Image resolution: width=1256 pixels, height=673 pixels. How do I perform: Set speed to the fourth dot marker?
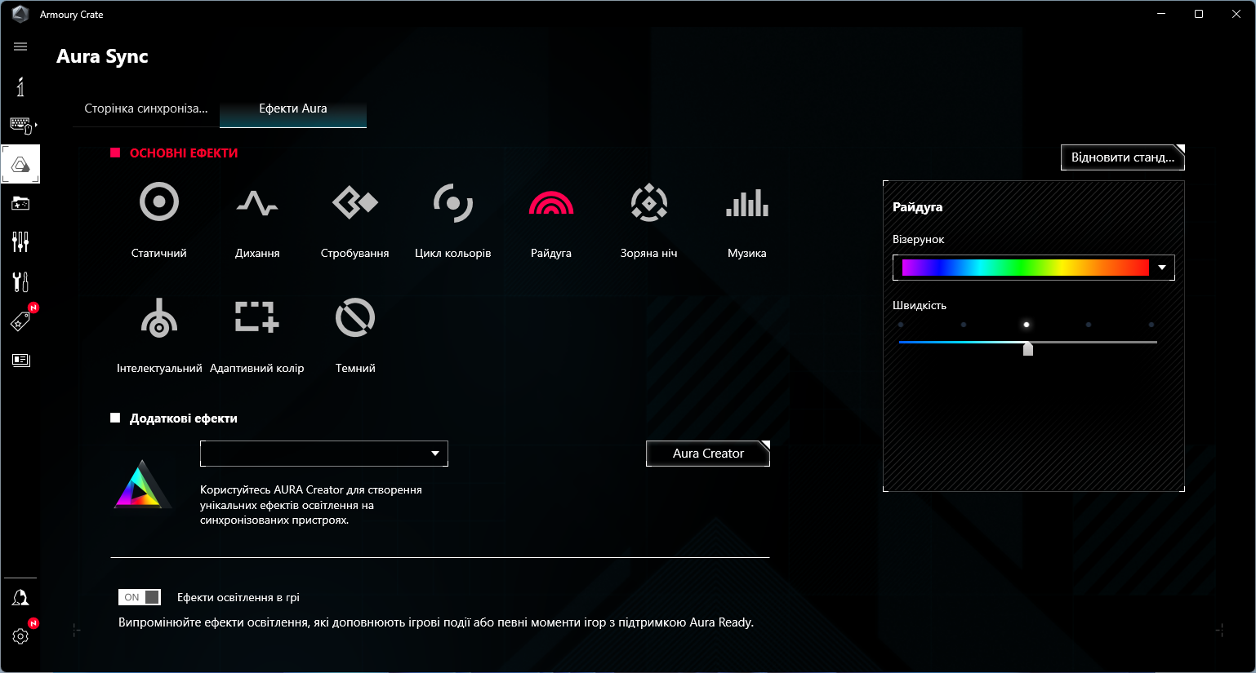(x=1089, y=325)
